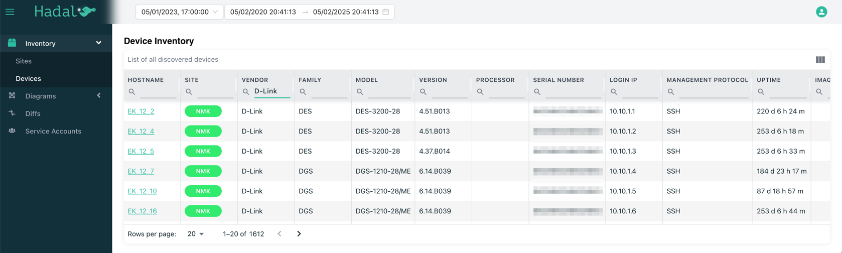Open the snapshot date dropdown 05/01/2023

[179, 12]
